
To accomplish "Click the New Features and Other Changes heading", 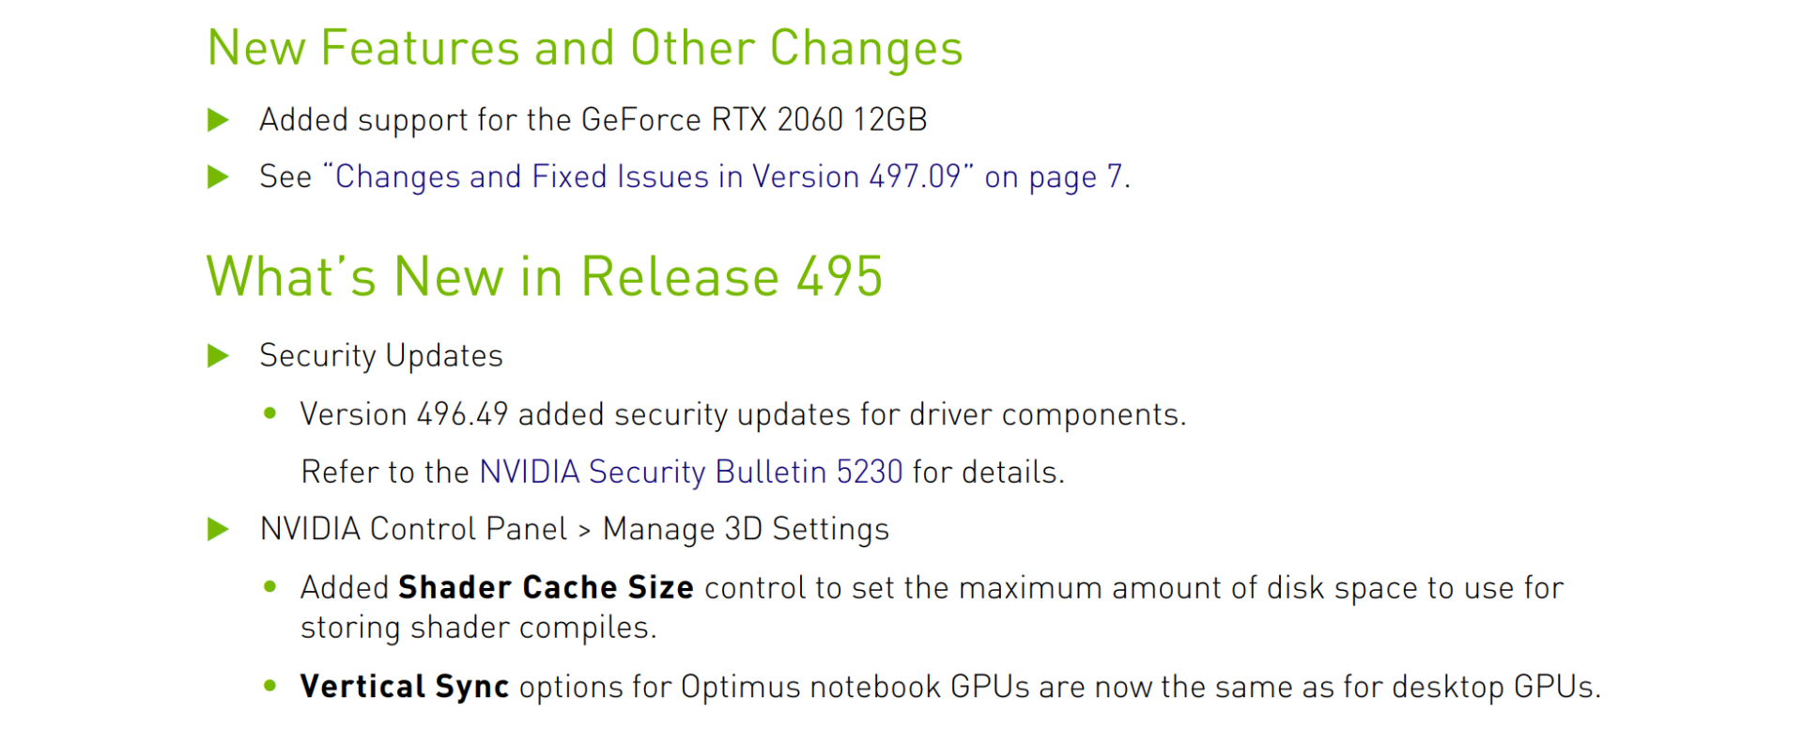I will pos(585,48).
